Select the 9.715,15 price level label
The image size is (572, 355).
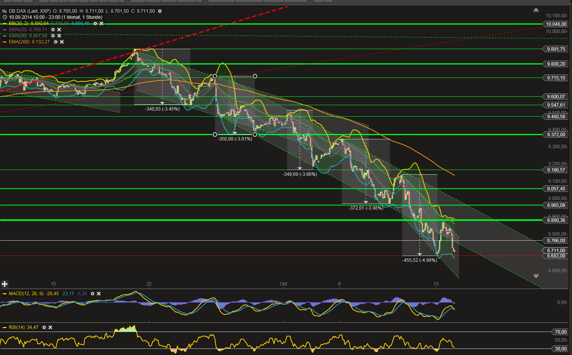click(x=555, y=78)
